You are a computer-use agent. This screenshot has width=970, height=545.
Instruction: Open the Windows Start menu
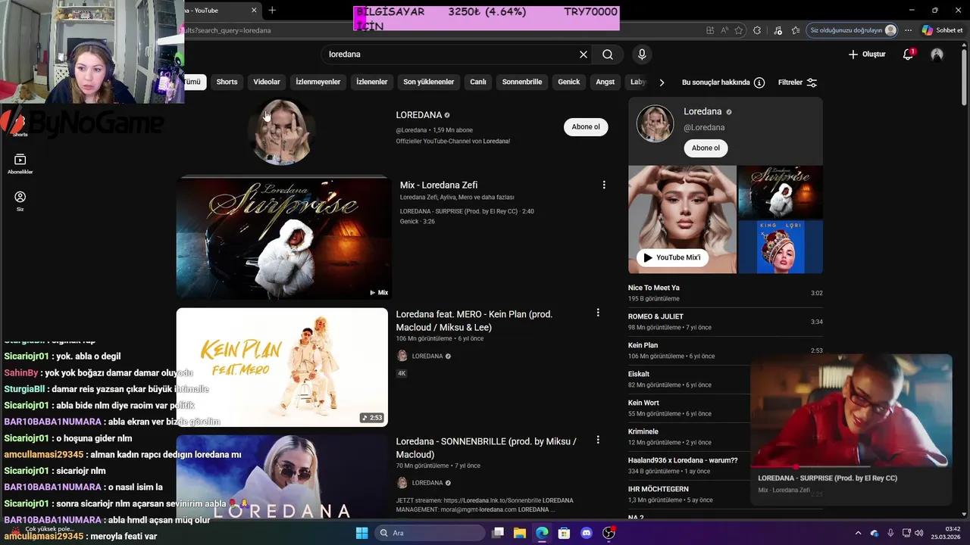[x=361, y=533]
